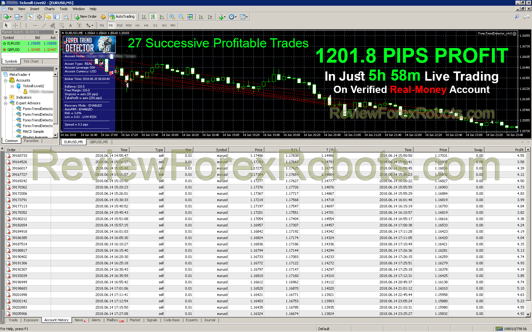Collapse the Tickmill-Live02 tree node

(12, 86)
